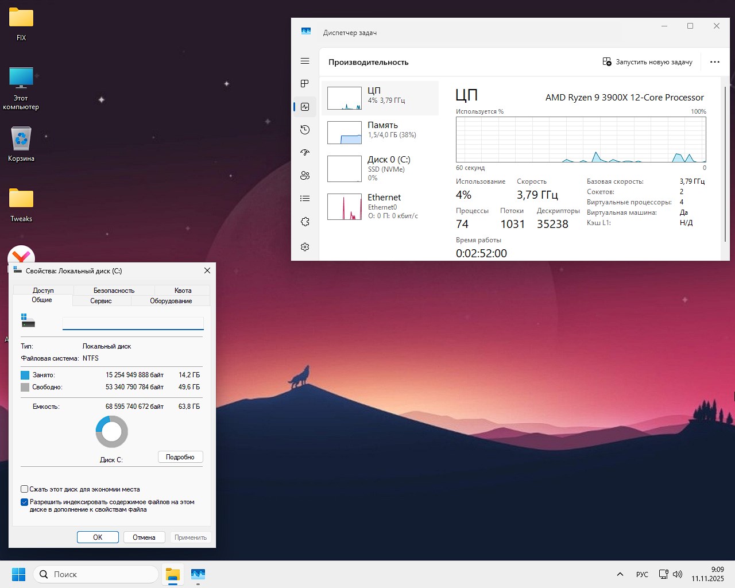Open the Processes section in Task Manager

click(x=305, y=83)
